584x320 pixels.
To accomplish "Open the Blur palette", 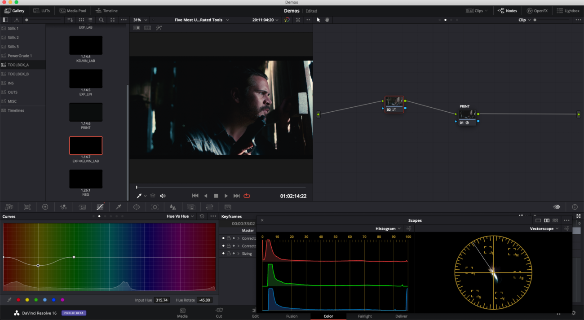I will [173, 207].
